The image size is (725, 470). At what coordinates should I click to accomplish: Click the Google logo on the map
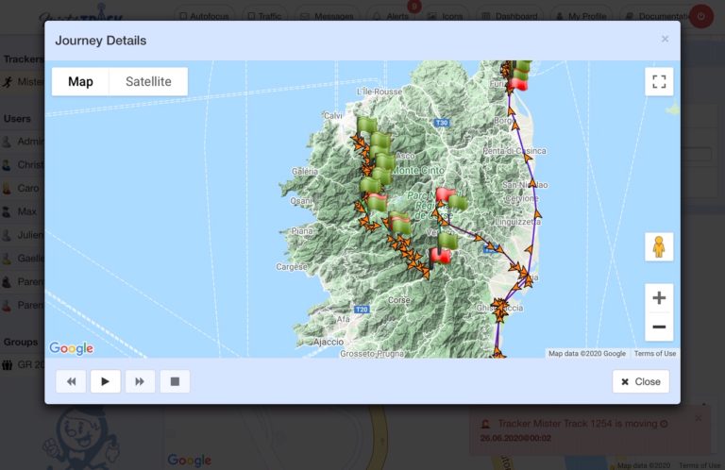(x=72, y=348)
